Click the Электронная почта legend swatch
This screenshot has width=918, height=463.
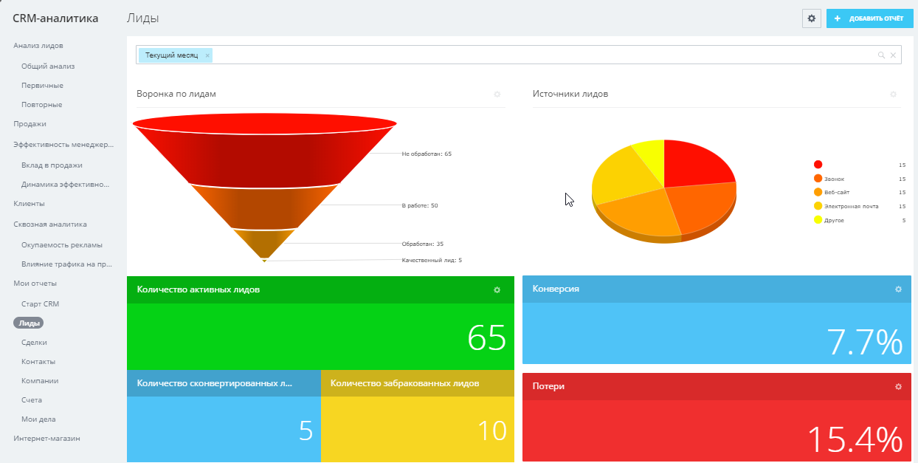tap(818, 206)
